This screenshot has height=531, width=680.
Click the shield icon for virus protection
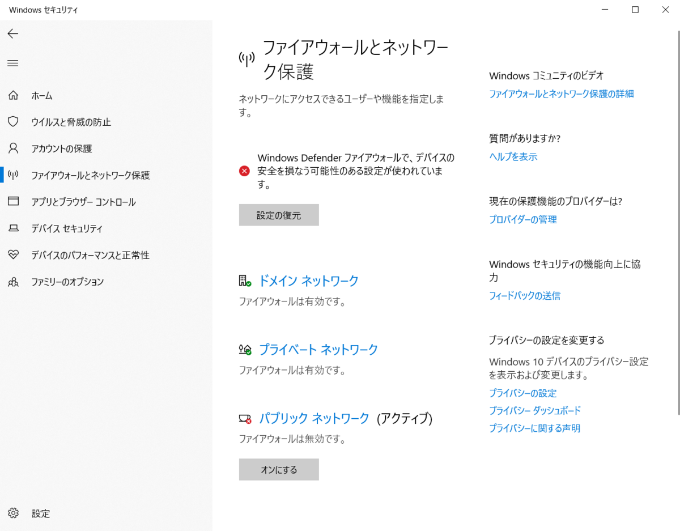click(x=13, y=122)
